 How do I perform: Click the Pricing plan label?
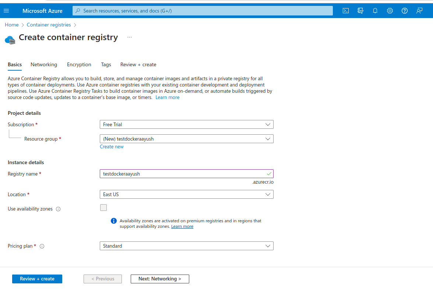point(20,246)
